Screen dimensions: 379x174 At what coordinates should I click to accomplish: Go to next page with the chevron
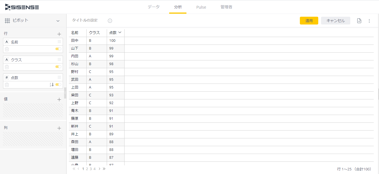(x=99, y=169)
